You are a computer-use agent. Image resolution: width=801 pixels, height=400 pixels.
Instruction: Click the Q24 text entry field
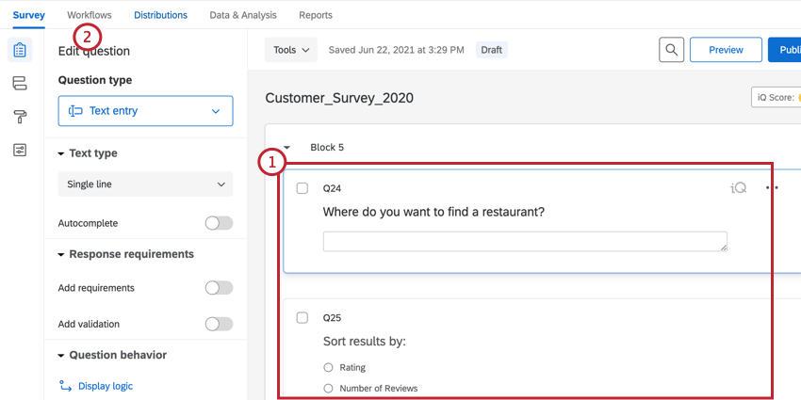coord(525,242)
